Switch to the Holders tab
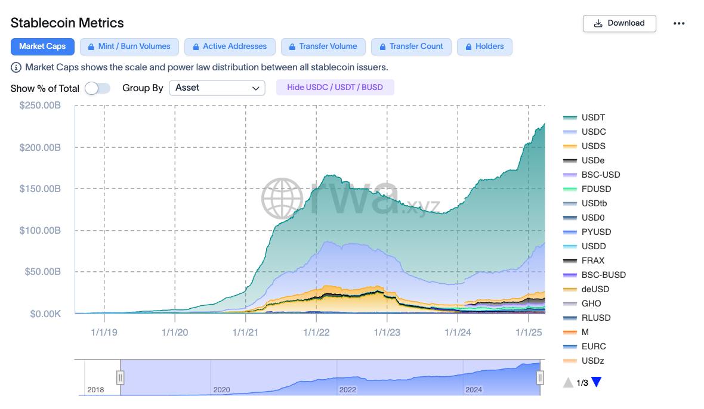Viewport: 704px width, 409px height. (x=484, y=47)
